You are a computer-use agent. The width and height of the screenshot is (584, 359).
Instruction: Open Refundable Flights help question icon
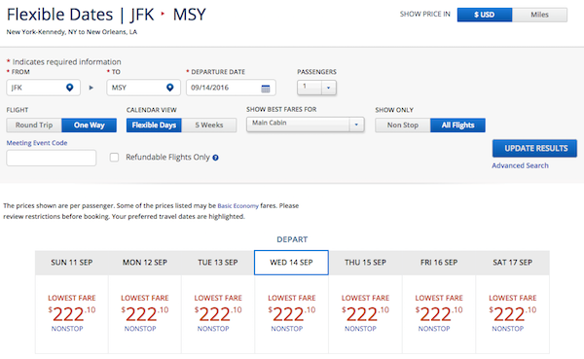coord(215,158)
